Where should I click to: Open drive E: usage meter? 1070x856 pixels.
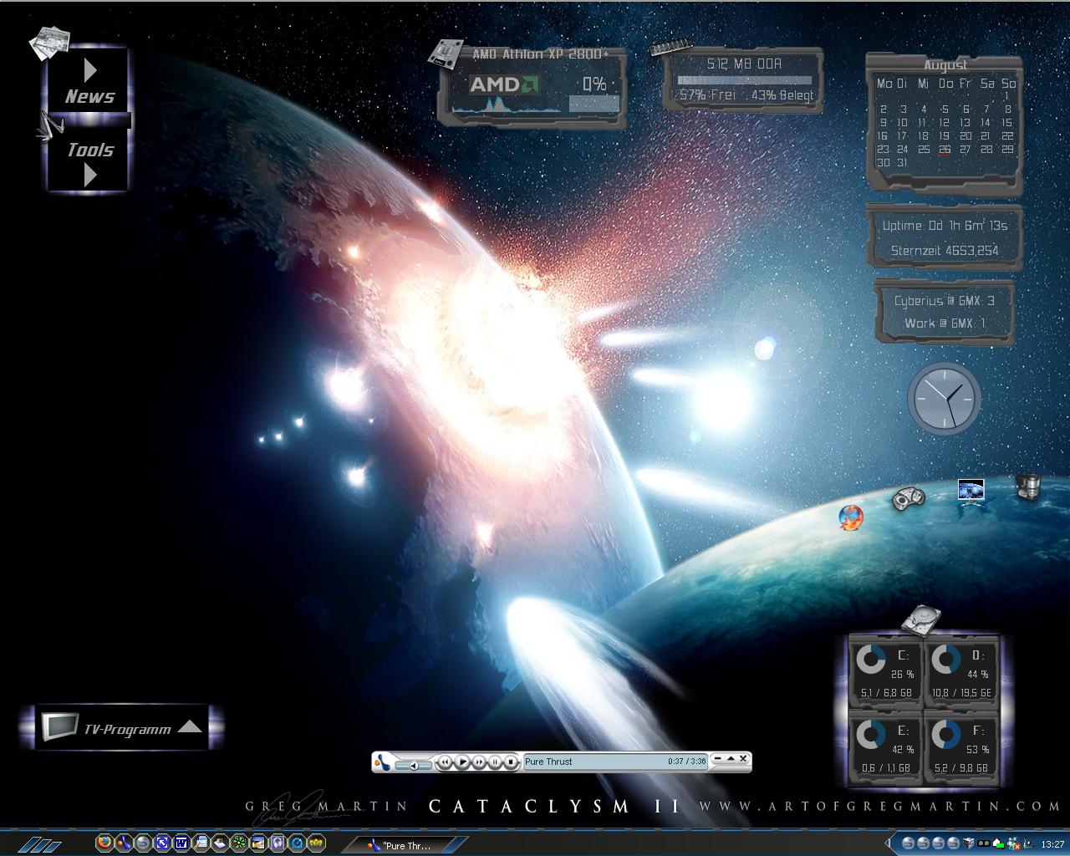(x=885, y=747)
